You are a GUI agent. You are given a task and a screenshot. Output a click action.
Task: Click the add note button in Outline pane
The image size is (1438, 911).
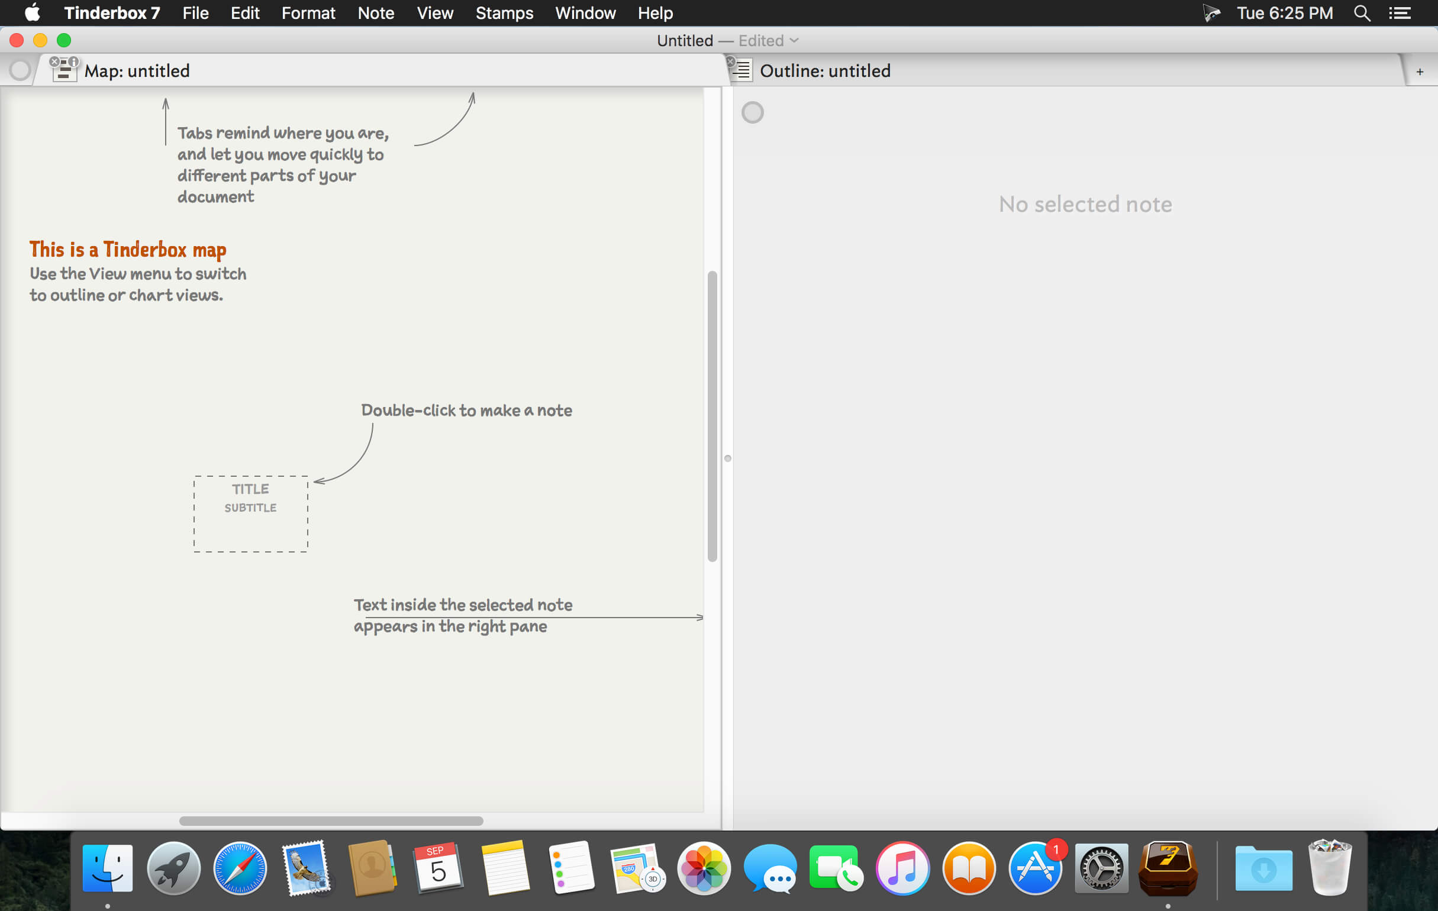click(x=1420, y=72)
